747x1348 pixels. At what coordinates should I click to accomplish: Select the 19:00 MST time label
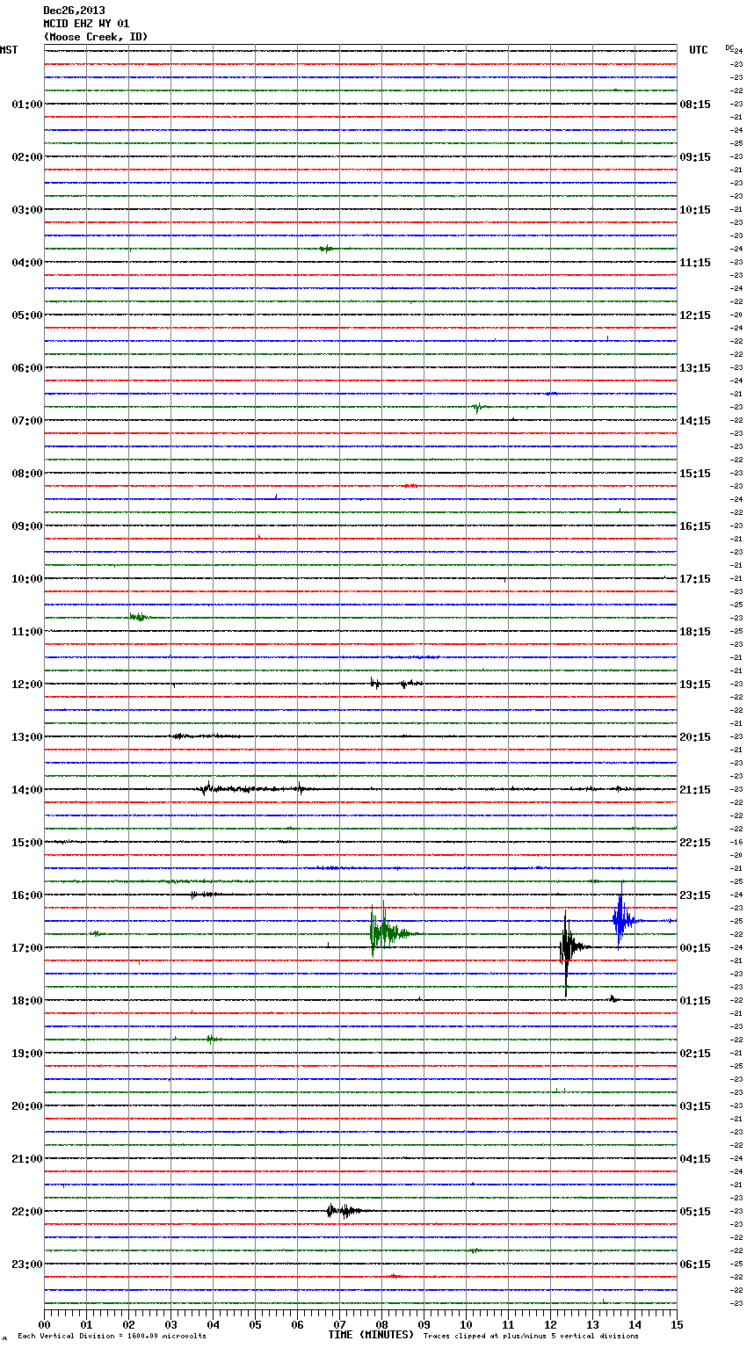coord(26,1054)
